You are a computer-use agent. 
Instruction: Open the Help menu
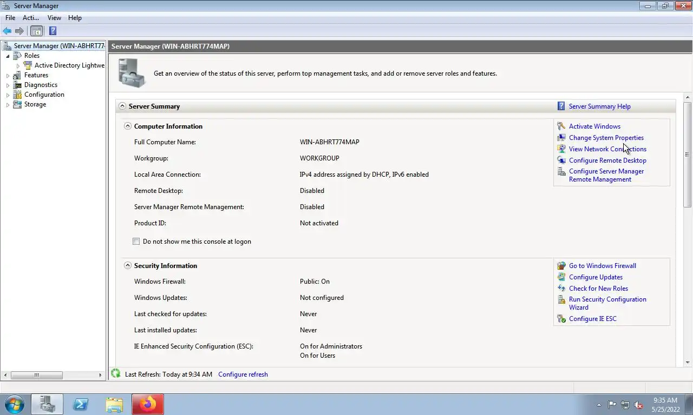pyautogui.click(x=75, y=18)
